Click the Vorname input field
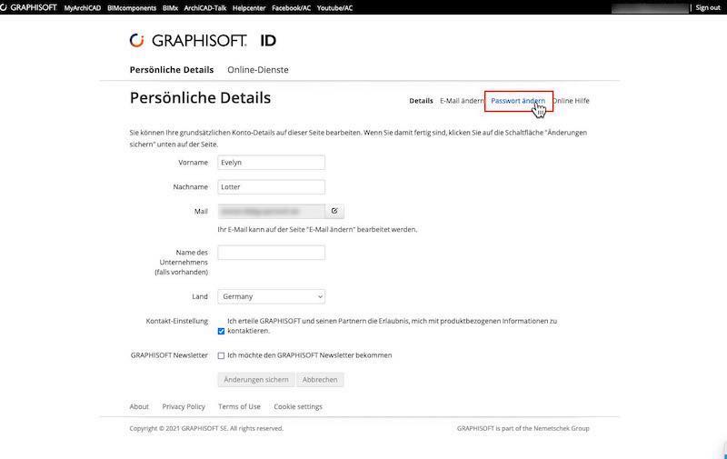Image resolution: width=727 pixels, height=459 pixels. (271, 163)
